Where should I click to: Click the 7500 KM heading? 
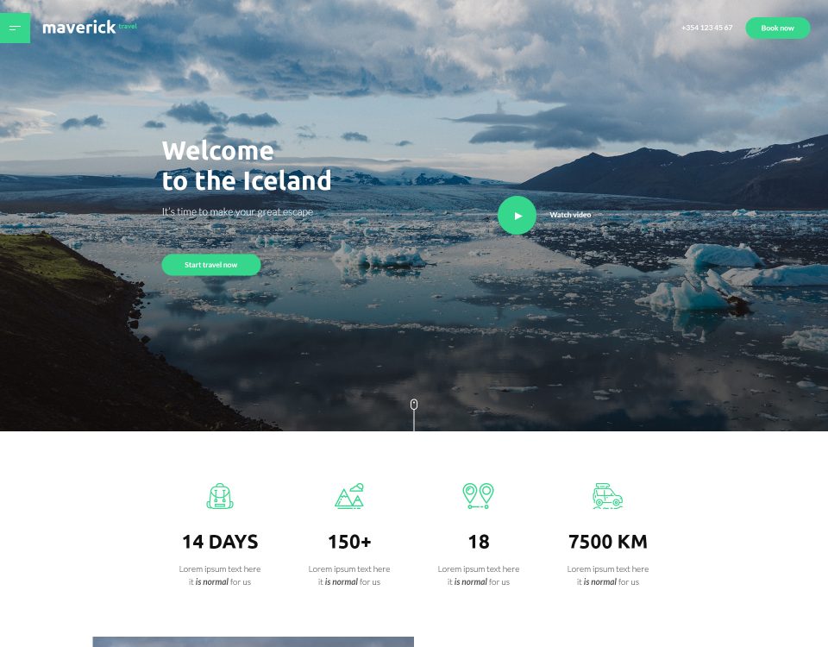pos(608,542)
